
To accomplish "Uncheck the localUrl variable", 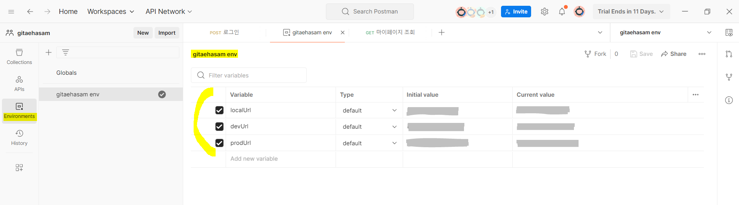I will coord(219,110).
